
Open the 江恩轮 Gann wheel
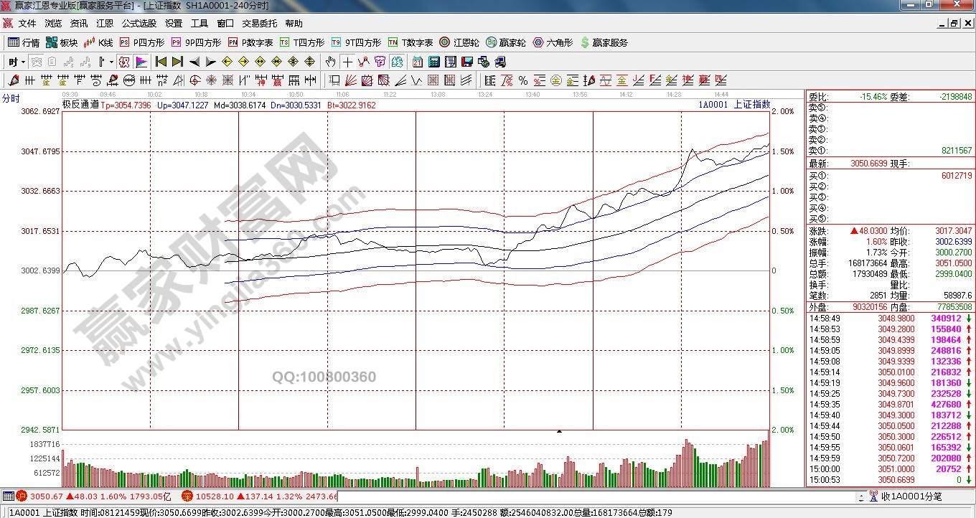coord(459,43)
